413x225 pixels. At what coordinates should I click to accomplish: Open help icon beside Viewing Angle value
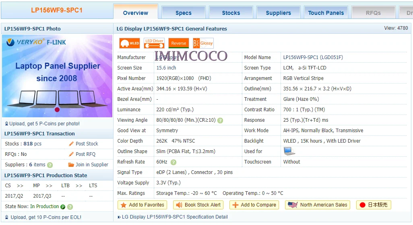(220, 121)
